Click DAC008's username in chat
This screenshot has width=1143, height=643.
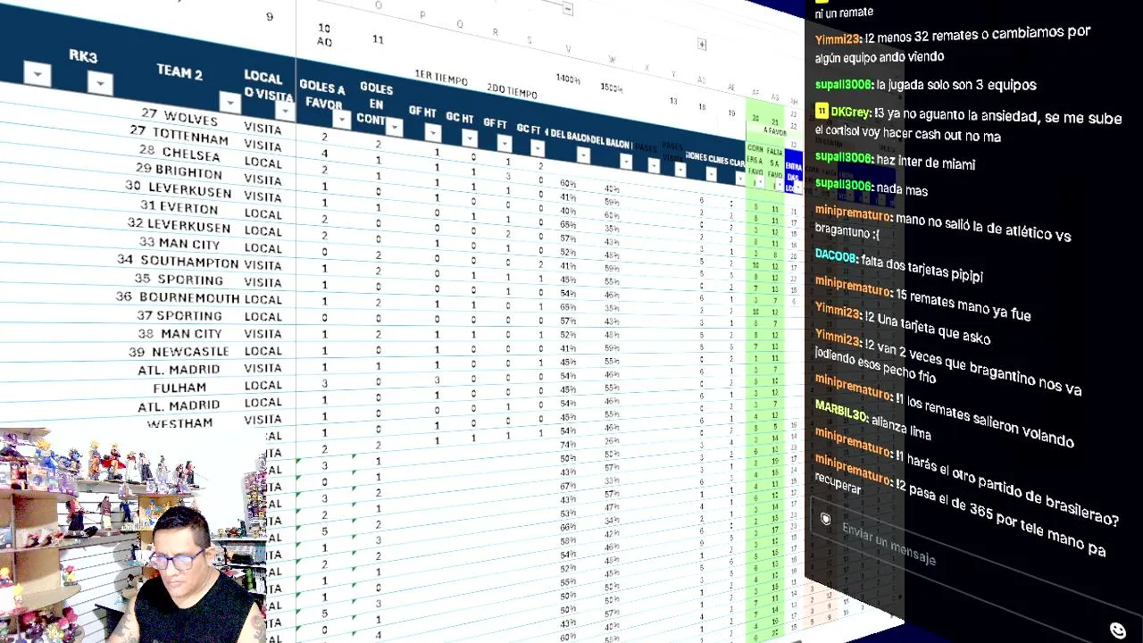click(x=836, y=255)
